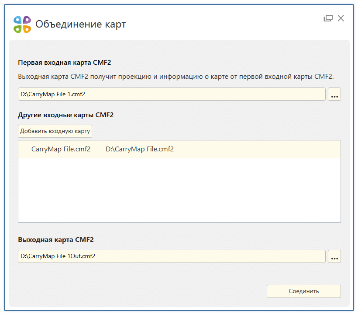The width and height of the screenshot is (358, 315).
Task: Click the Соединить button
Action: [304, 291]
